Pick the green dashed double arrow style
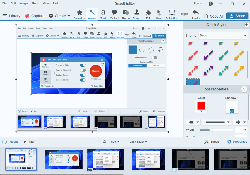 click(223, 70)
